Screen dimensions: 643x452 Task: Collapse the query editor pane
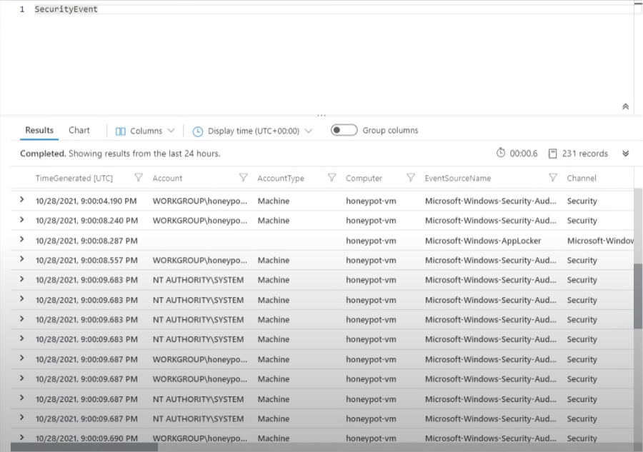pos(625,106)
